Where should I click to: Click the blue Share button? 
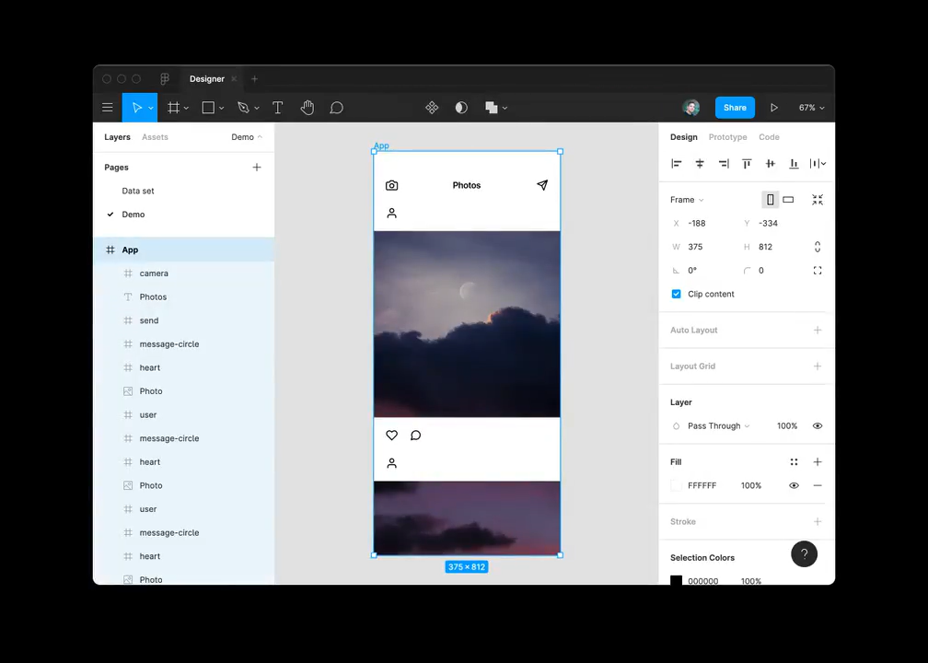pyautogui.click(x=735, y=108)
